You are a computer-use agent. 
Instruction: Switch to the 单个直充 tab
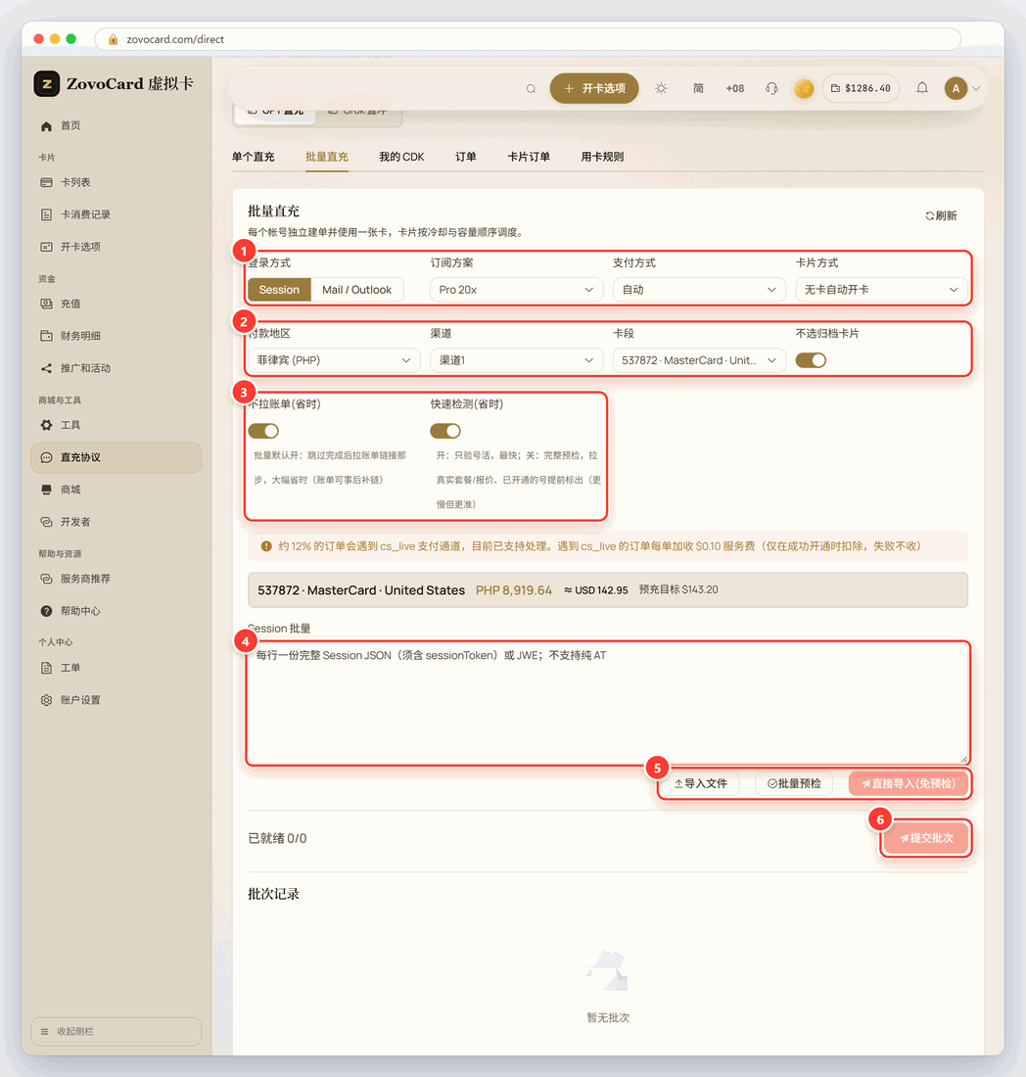tap(253, 157)
